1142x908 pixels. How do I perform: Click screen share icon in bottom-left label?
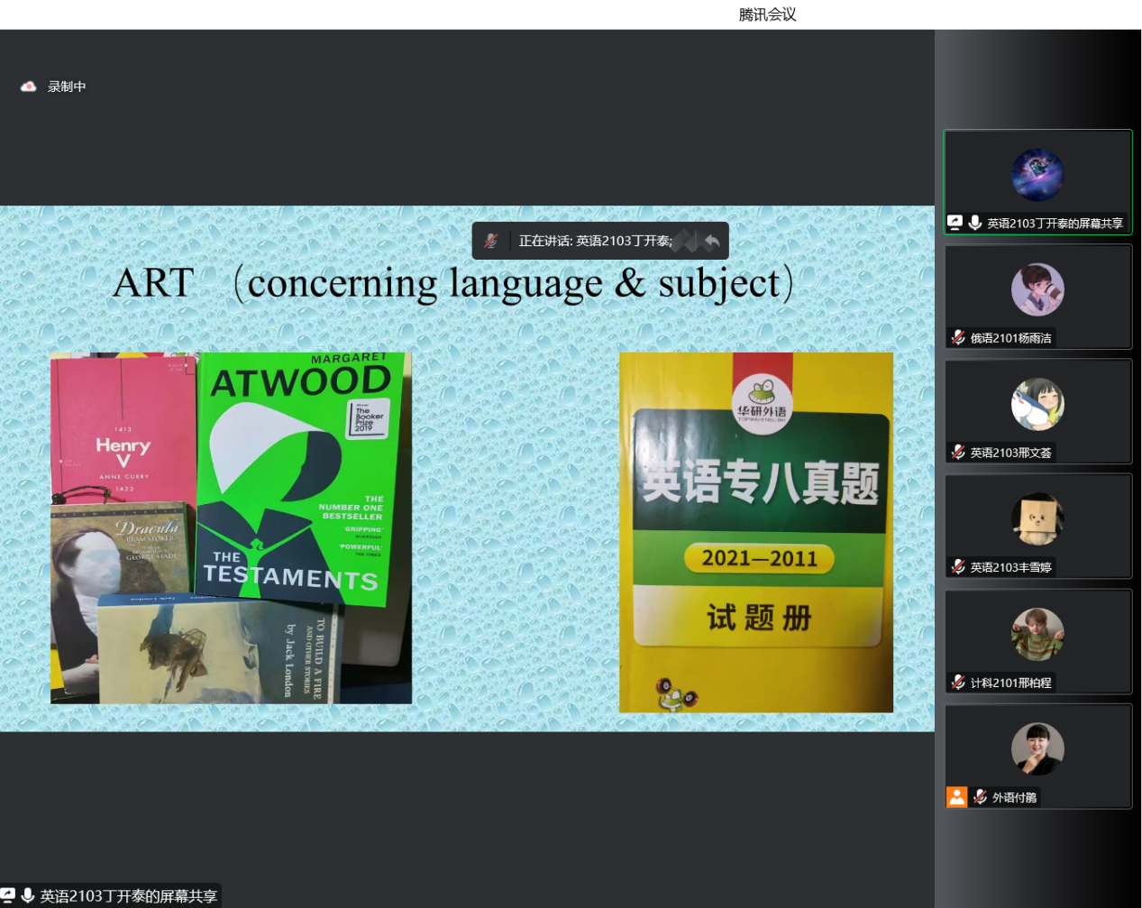point(7,895)
